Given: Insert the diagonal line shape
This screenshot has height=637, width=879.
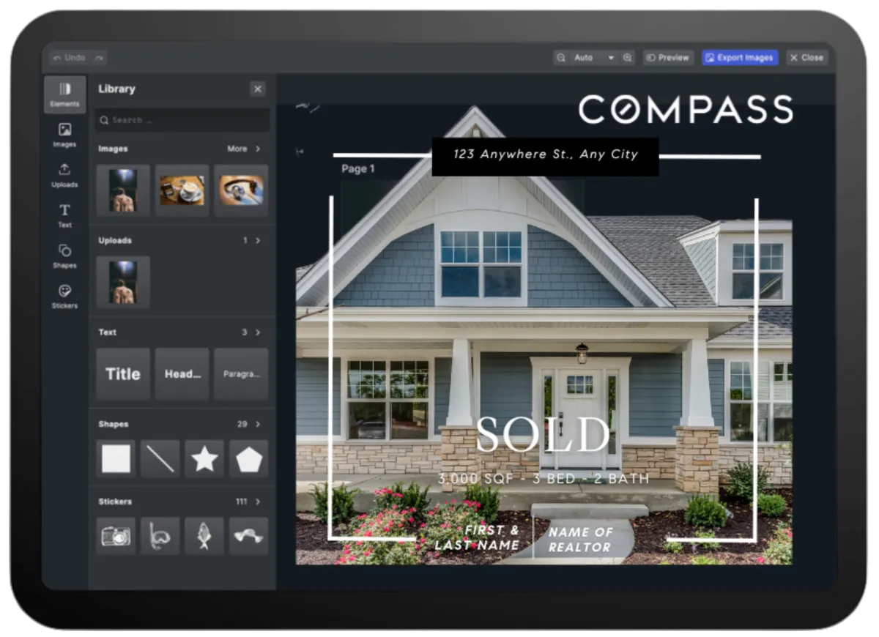Looking at the screenshot, I should pos(160,459).
